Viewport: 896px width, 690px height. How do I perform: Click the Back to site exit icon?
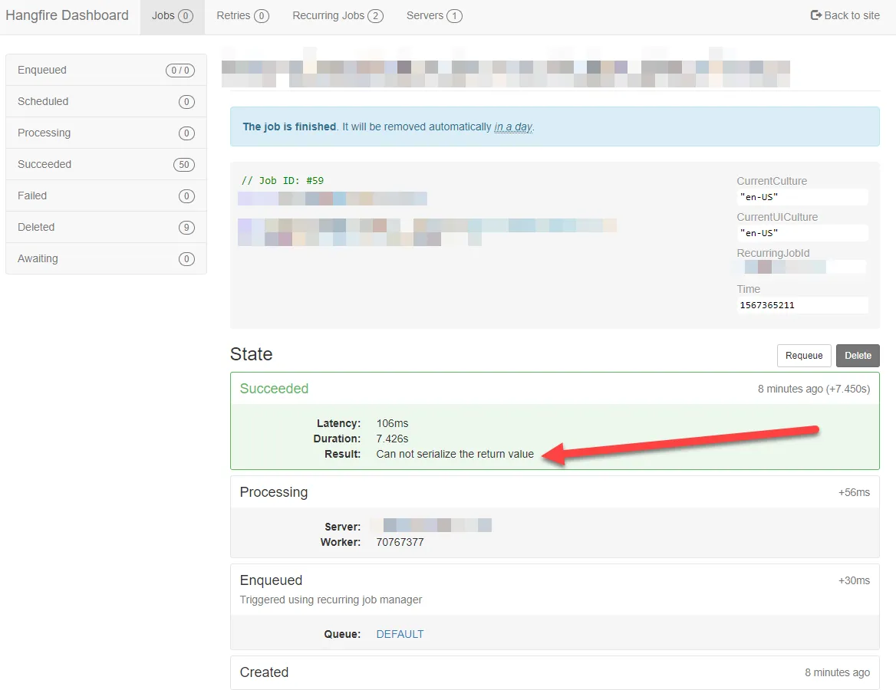coord(816,15)
